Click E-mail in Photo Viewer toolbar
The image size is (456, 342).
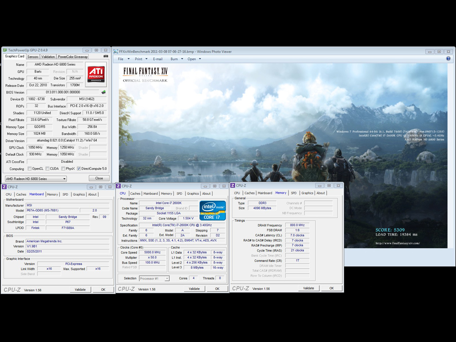point(158,59)
